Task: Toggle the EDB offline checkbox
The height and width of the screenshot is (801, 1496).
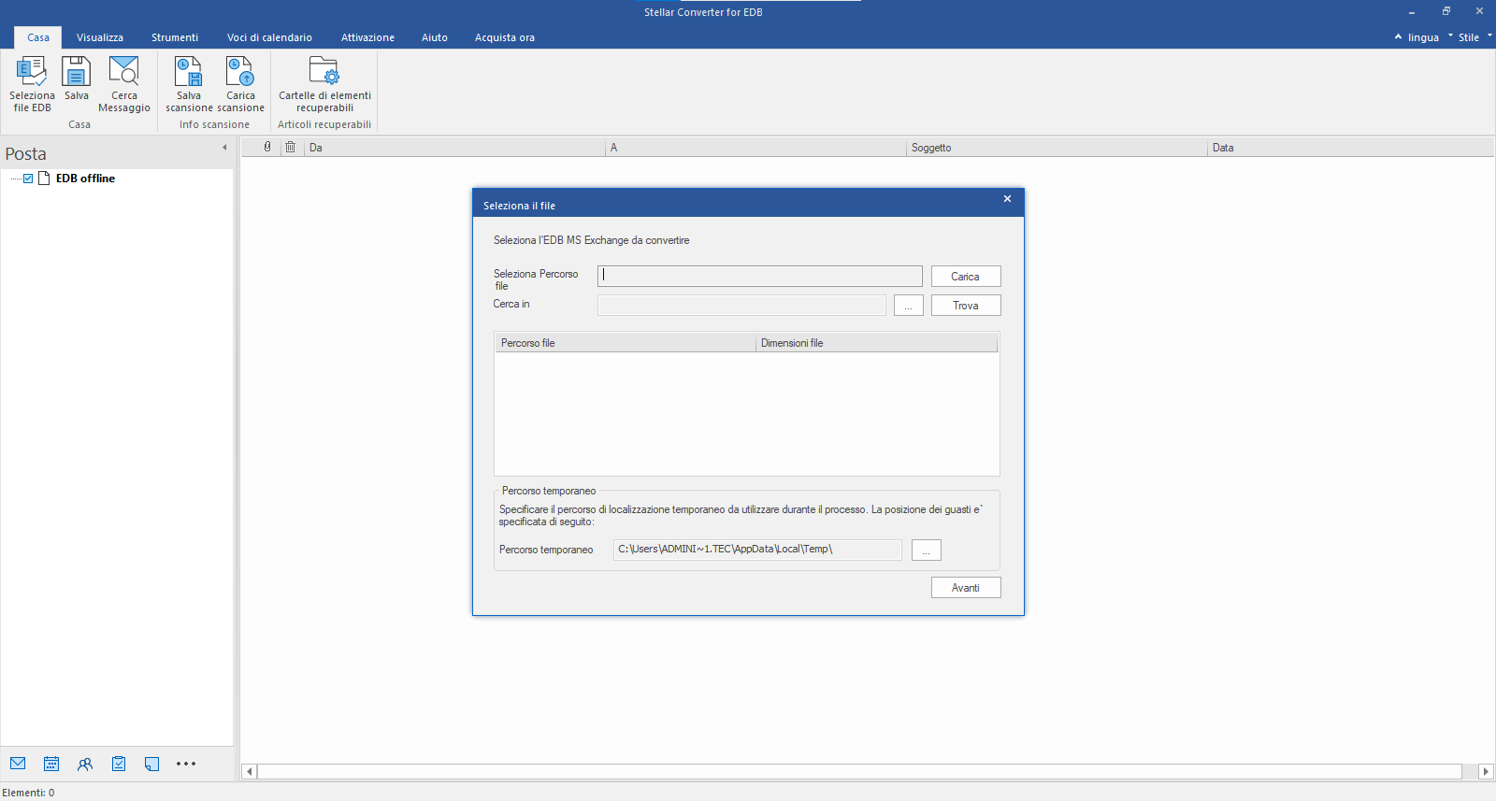Action: (28, 179)
